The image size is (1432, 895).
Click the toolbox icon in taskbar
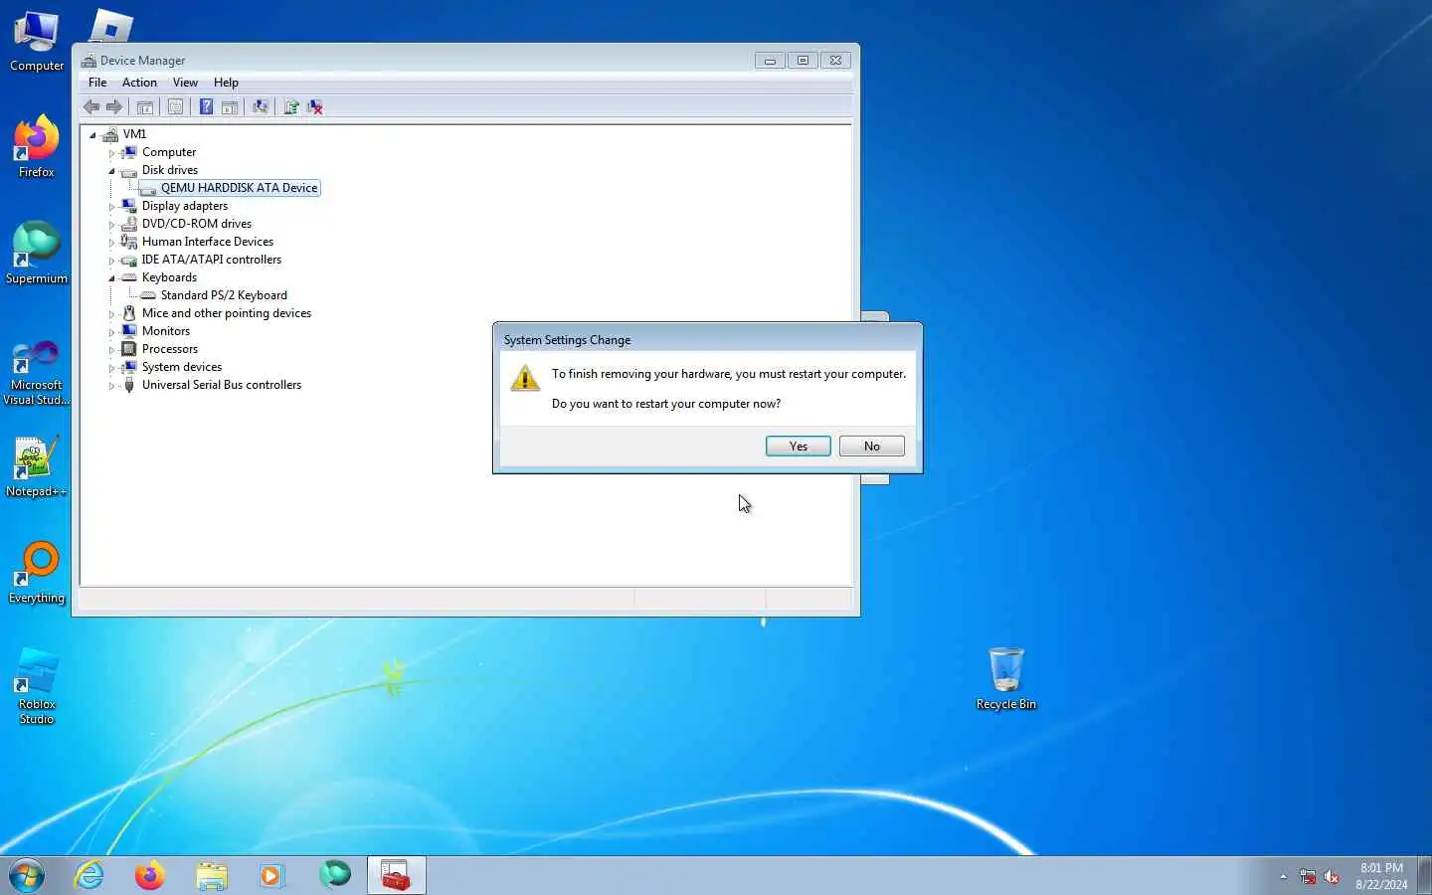click(x=397, y=875)
